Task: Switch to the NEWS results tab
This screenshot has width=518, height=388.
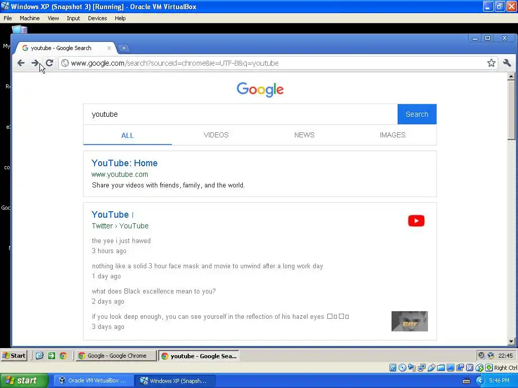Action: [x=304, y=135]
